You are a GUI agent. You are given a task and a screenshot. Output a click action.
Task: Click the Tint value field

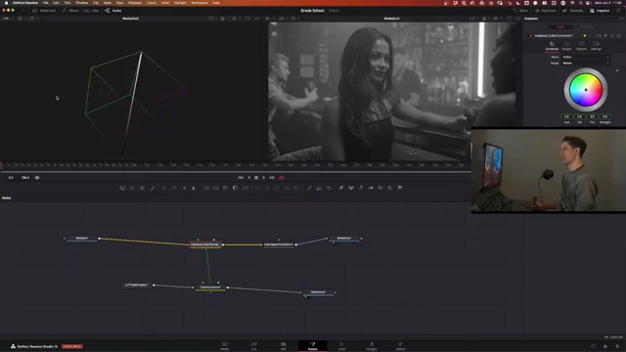tap(592, 116)
